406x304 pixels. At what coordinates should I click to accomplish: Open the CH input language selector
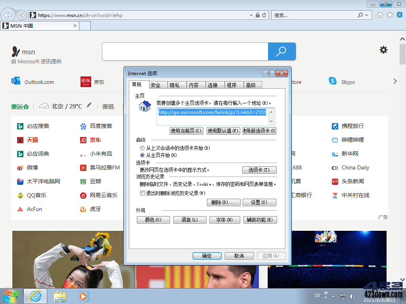coord(316,295)
